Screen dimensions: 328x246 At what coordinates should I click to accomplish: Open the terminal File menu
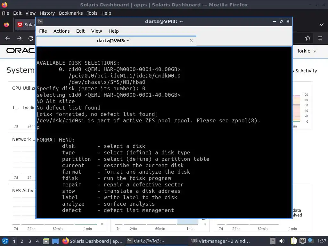[x=43, y=31]
